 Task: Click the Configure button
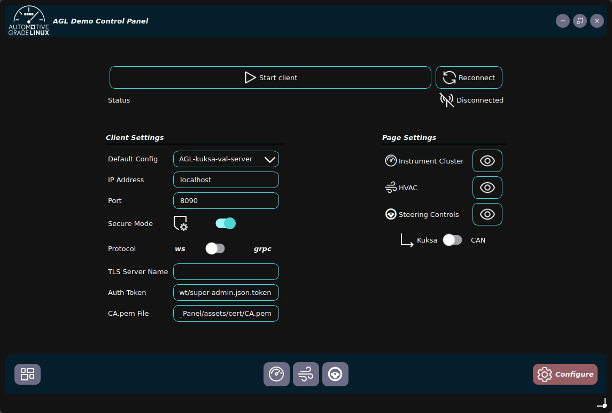tap(565, 374)
